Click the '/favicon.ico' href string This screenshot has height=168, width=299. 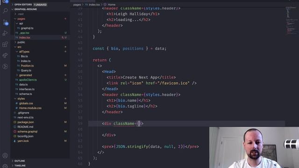pos(174,83)
